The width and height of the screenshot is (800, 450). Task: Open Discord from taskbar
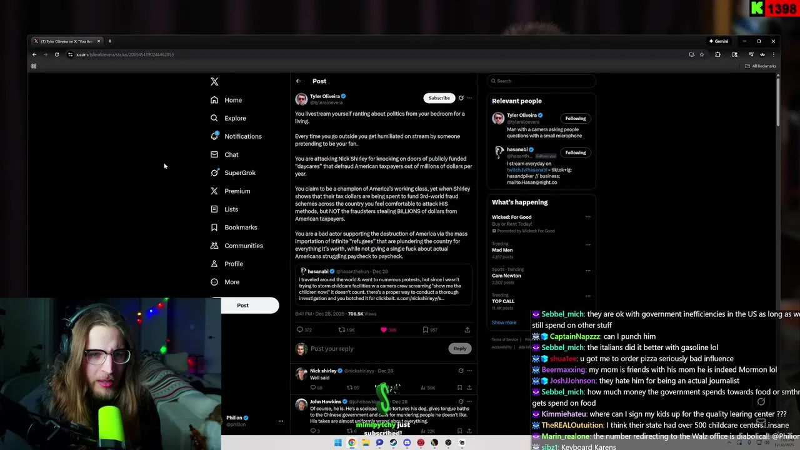[x=407, y=442]
